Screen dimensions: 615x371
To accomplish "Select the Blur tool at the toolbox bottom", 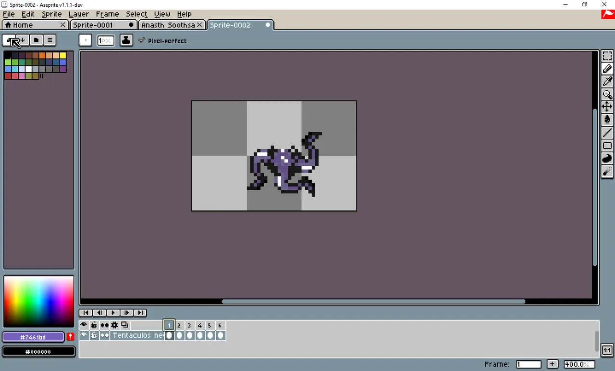I will tap(607, 171).
